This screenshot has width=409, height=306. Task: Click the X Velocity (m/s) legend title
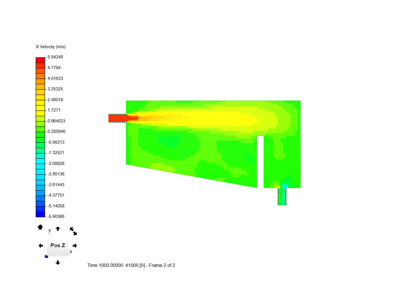[x=51, y=47]
